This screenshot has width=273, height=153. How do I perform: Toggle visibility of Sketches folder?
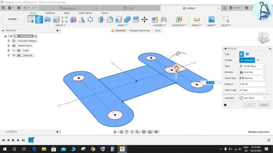coord(14,55)
